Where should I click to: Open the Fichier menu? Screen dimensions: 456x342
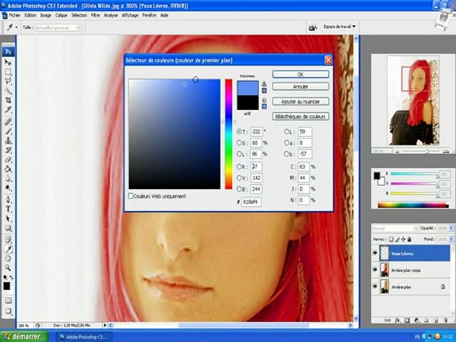(x=15, y=15)
